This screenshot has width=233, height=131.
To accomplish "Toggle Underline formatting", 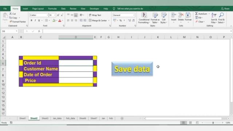I will pos(39,20).
